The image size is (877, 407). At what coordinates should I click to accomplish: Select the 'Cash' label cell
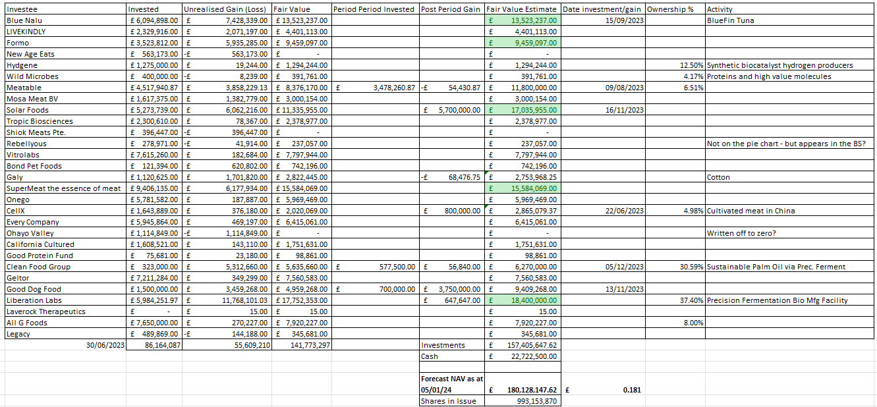(451, 356)
